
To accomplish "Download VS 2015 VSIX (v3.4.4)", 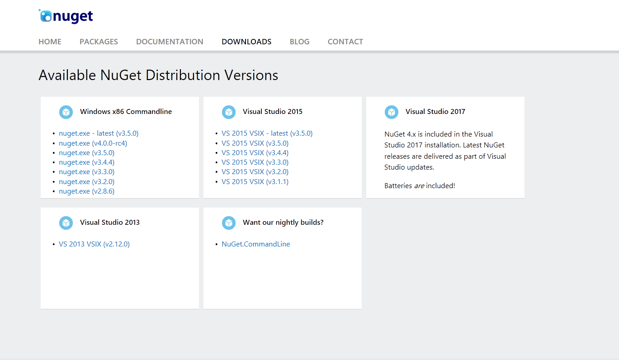I will point(255,153).
